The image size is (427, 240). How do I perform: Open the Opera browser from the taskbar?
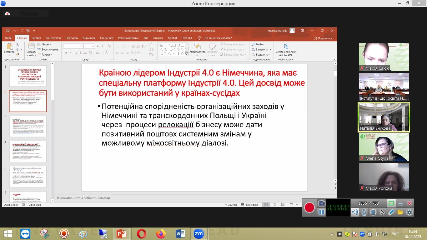(x=141, y=234)
